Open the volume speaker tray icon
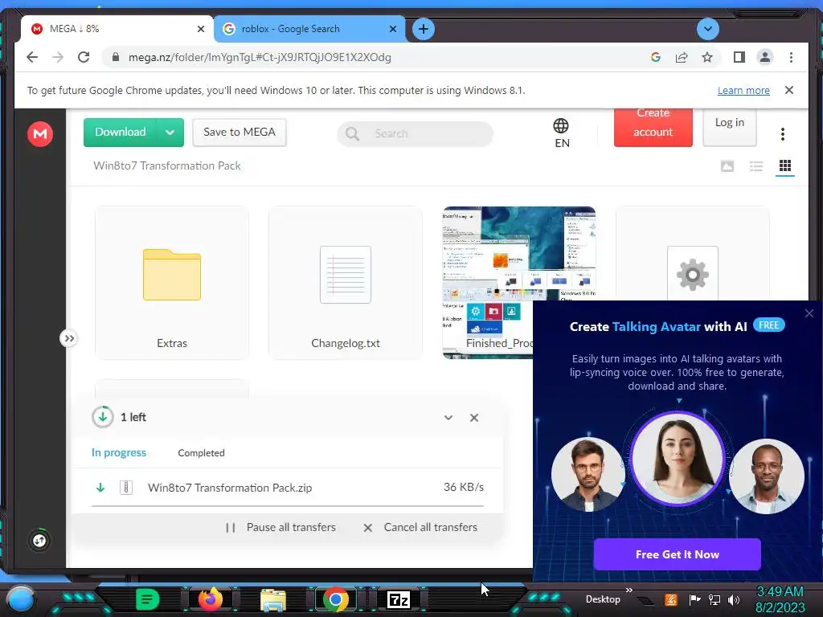 click(x=734, y=599)
